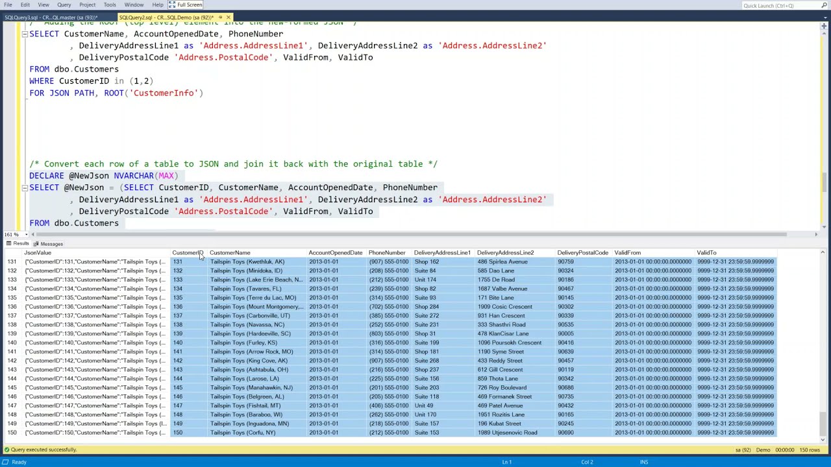Switch to the Results tab

click(x=18, y=244)
